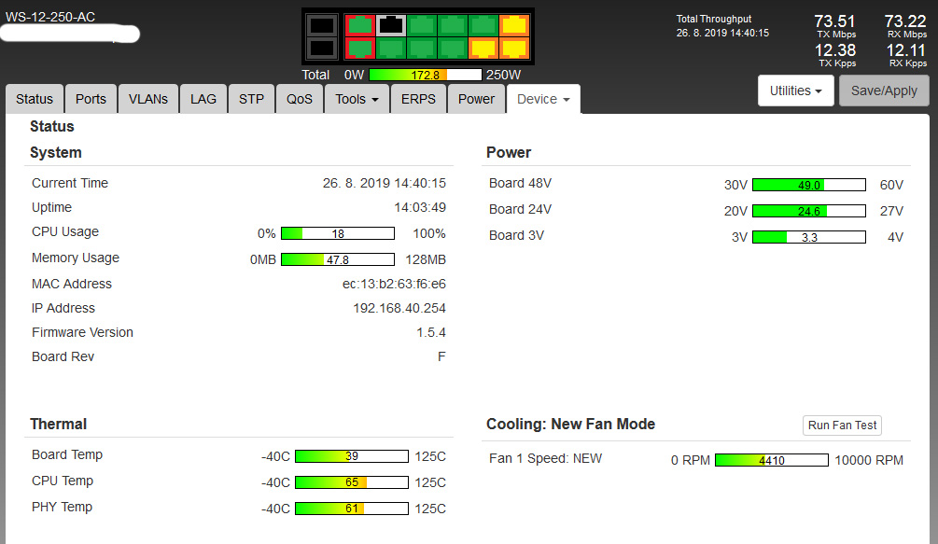This screenshot has height=544, width=938.
Task: Open the Utilities dropdown
Action: [x=795, y=91]
